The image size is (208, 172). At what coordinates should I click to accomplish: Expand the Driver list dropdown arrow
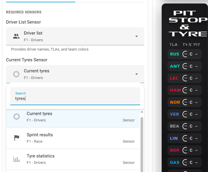pyautogui.click(x=136, y=36)
